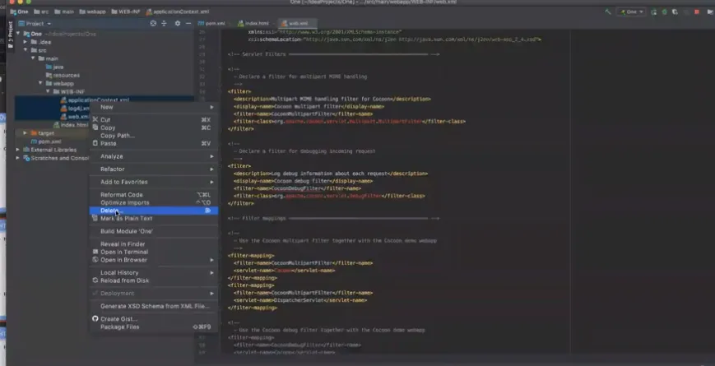Choose Copy from the context menu
The image size is (715, 366).
coord(153,127)
